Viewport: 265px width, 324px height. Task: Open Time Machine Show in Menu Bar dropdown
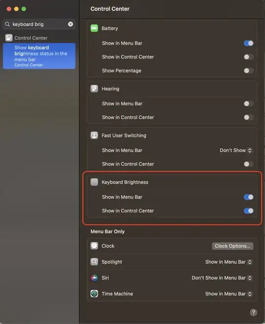[228, 294]
